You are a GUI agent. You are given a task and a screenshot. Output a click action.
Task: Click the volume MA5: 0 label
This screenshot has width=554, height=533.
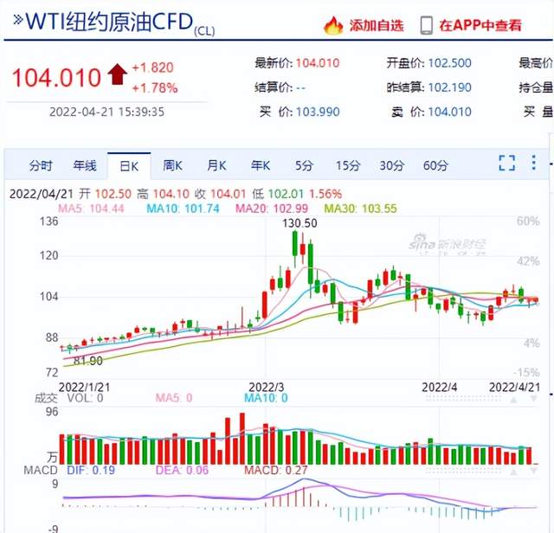pyautogui.click(x=173, y=398)
